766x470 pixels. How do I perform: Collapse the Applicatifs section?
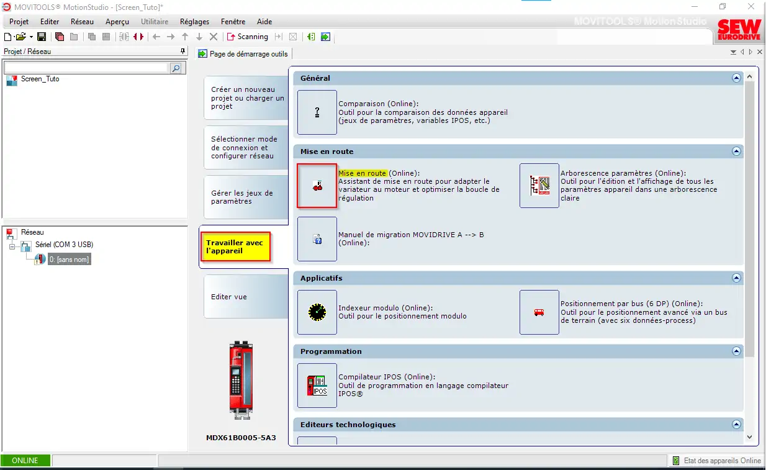pyautogui.click(x=737, y=278)
